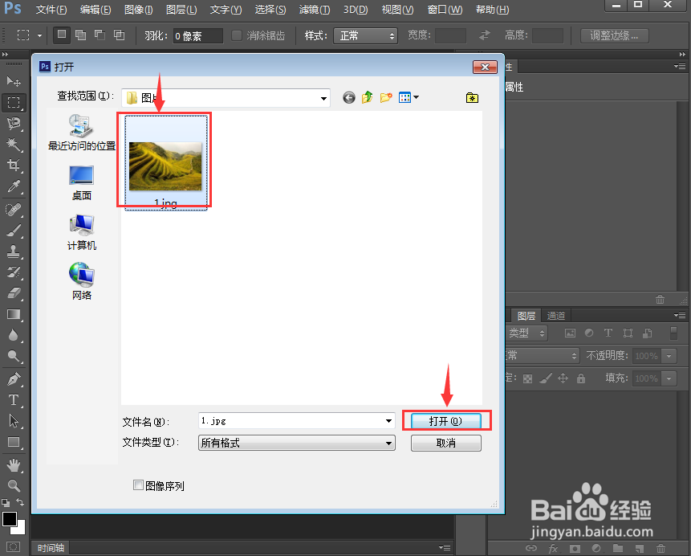Viewport: 691px width, 556px height.
Task: Choose Intersect with selection mode
Action: (119, 35)
